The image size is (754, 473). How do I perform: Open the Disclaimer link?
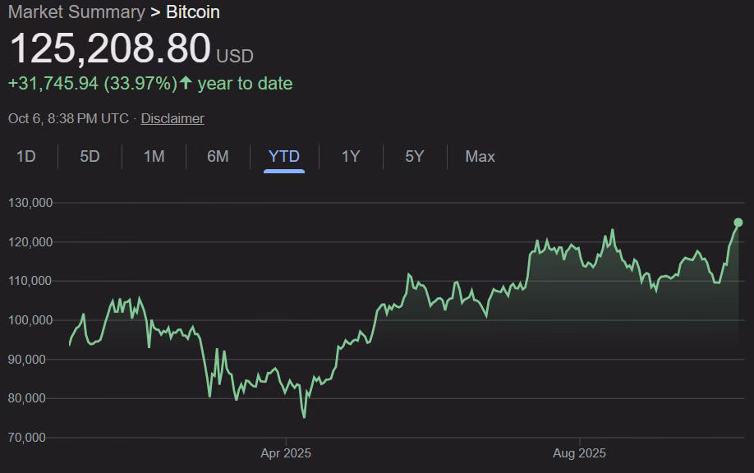[172, 118]
